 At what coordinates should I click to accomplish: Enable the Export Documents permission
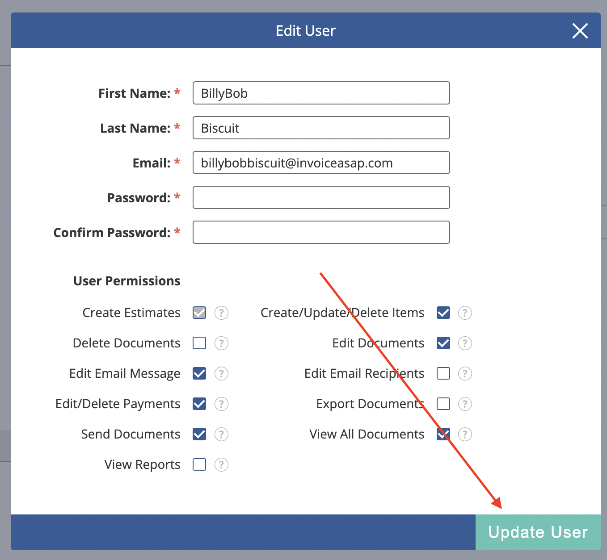[443, 404]
